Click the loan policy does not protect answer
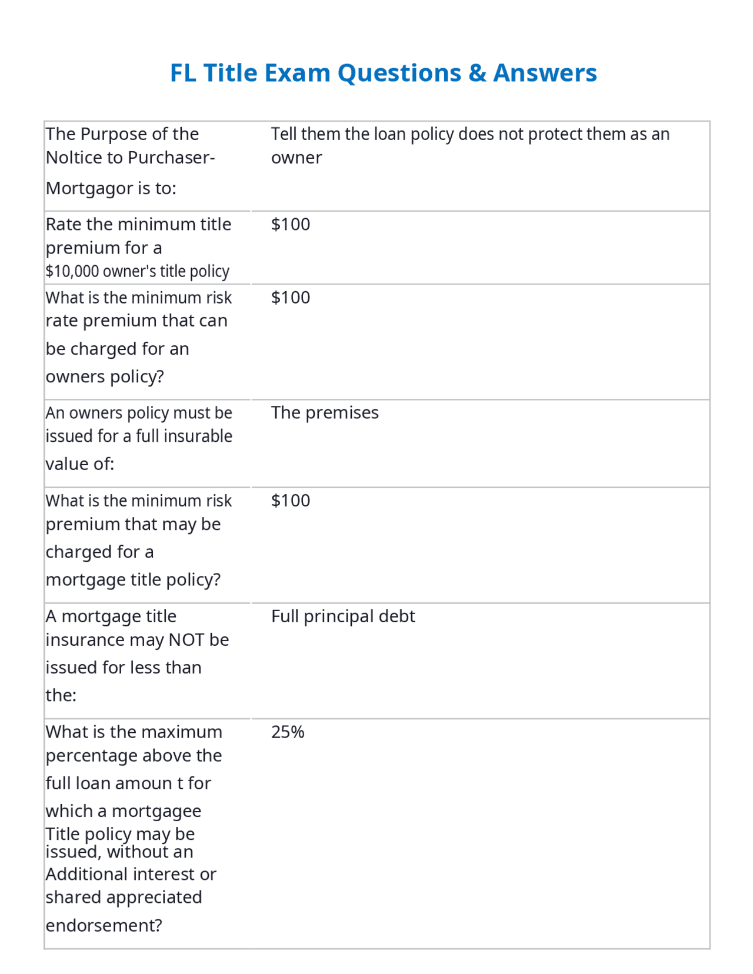753x974 pixels. coord(470,145)
